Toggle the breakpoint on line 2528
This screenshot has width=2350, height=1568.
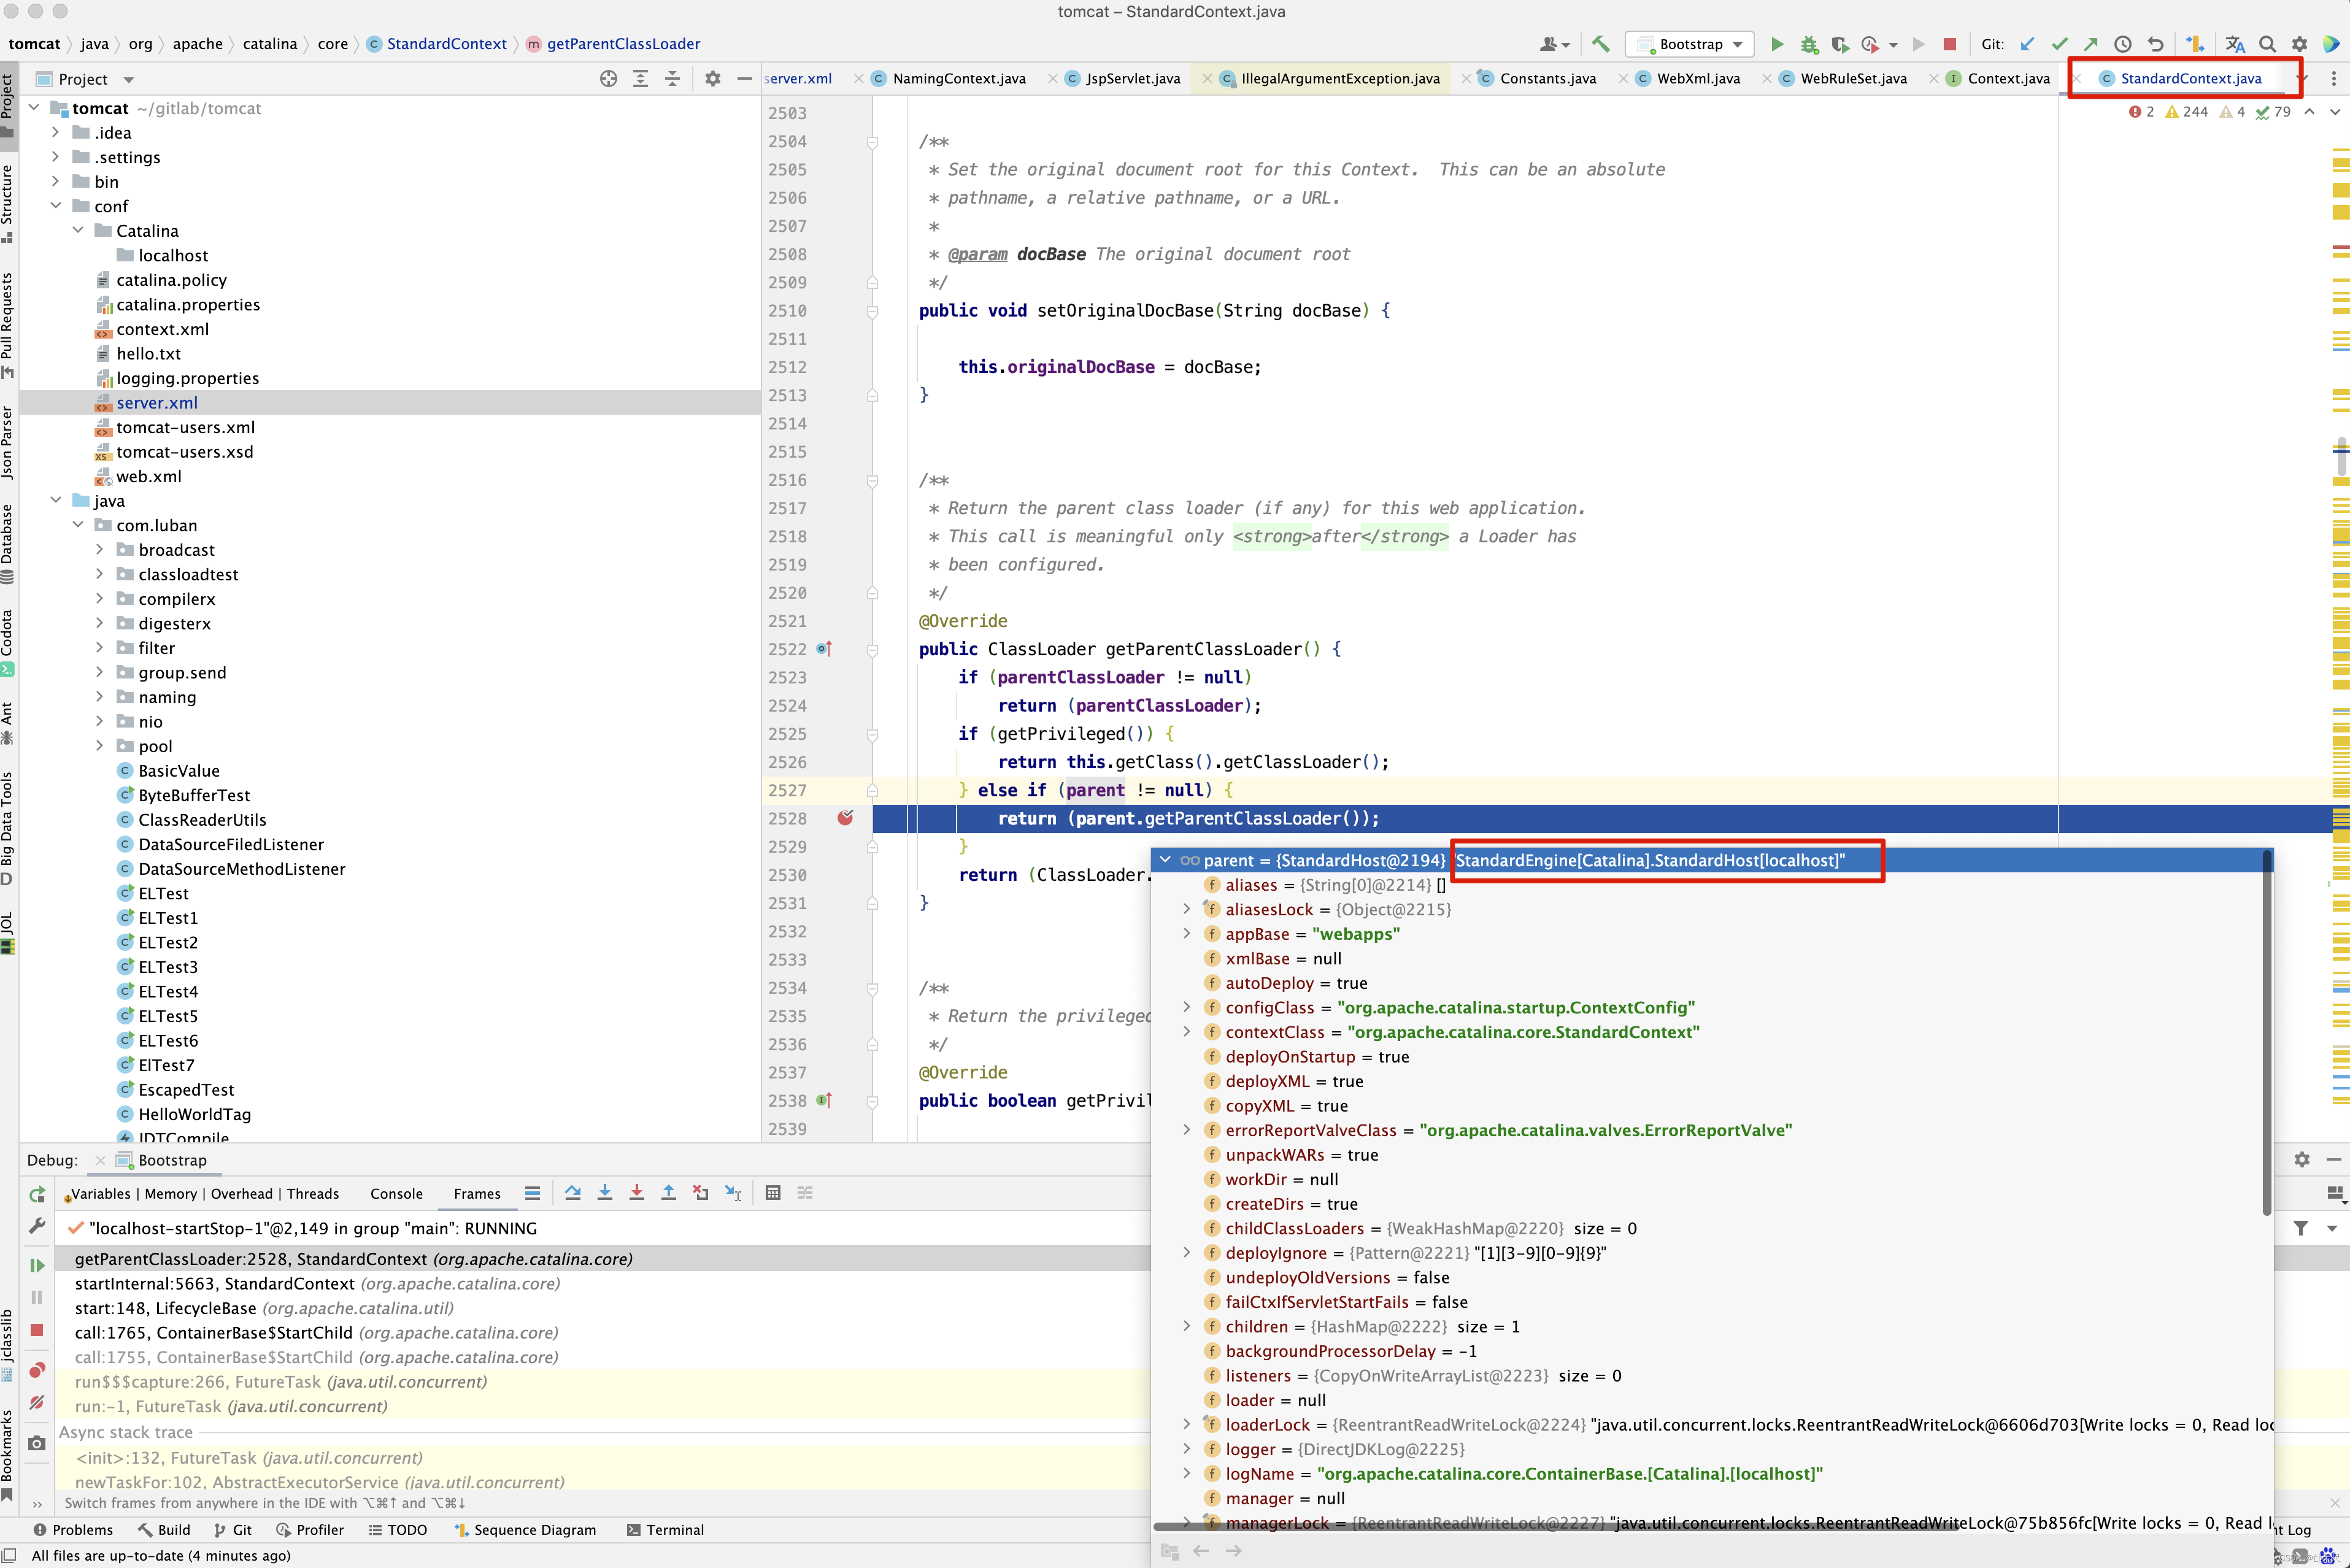click(x=846, y=818)
